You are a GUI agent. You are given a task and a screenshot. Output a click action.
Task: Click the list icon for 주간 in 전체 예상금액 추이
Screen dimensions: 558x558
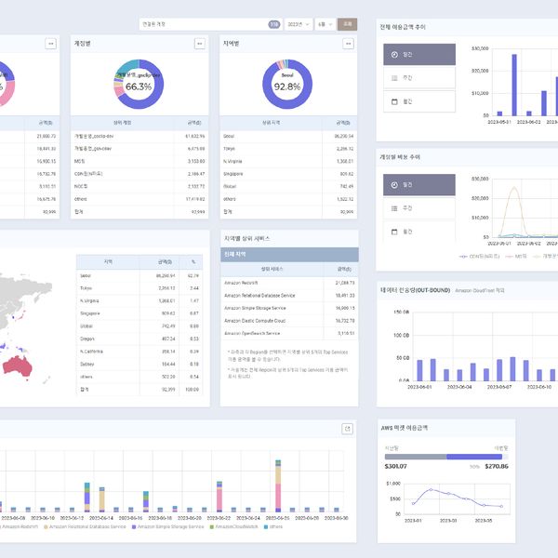[394, 77]
